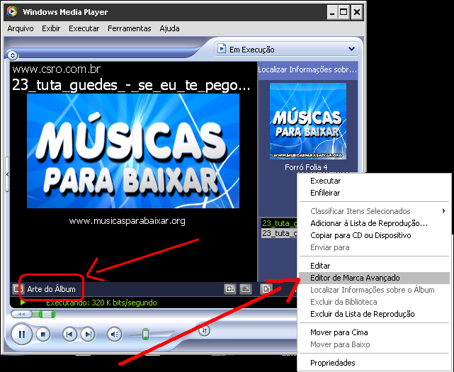Select Editor de Marca Avançado menu entry
Viewport: 454px width, 372px height.
(x=355, y=278)
